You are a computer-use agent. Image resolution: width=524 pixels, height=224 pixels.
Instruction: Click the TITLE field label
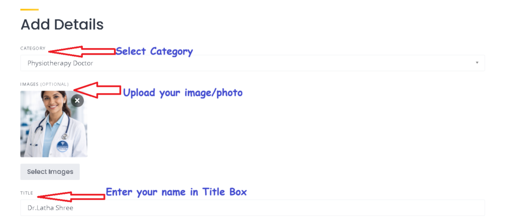click(27, 193)
